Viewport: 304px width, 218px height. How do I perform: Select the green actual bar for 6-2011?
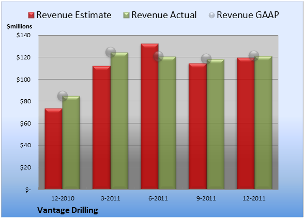click(x=167, y=123)
